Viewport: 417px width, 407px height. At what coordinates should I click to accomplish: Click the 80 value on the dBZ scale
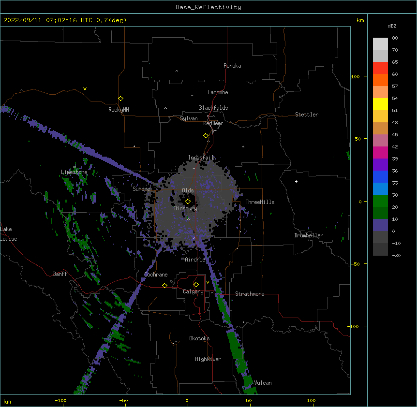coord(395,38)
